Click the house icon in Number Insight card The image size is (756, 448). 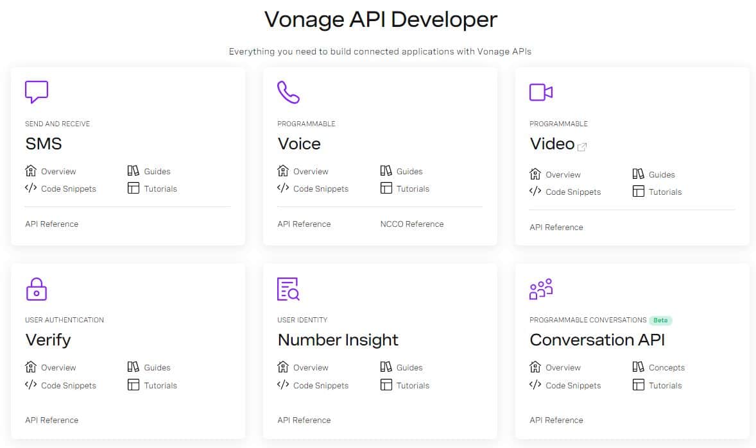[x=283, y=367]
